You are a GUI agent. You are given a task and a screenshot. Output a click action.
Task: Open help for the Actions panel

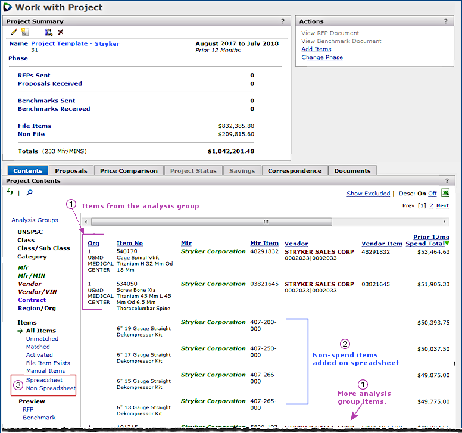pyautogui.click(x=445, y=21)
